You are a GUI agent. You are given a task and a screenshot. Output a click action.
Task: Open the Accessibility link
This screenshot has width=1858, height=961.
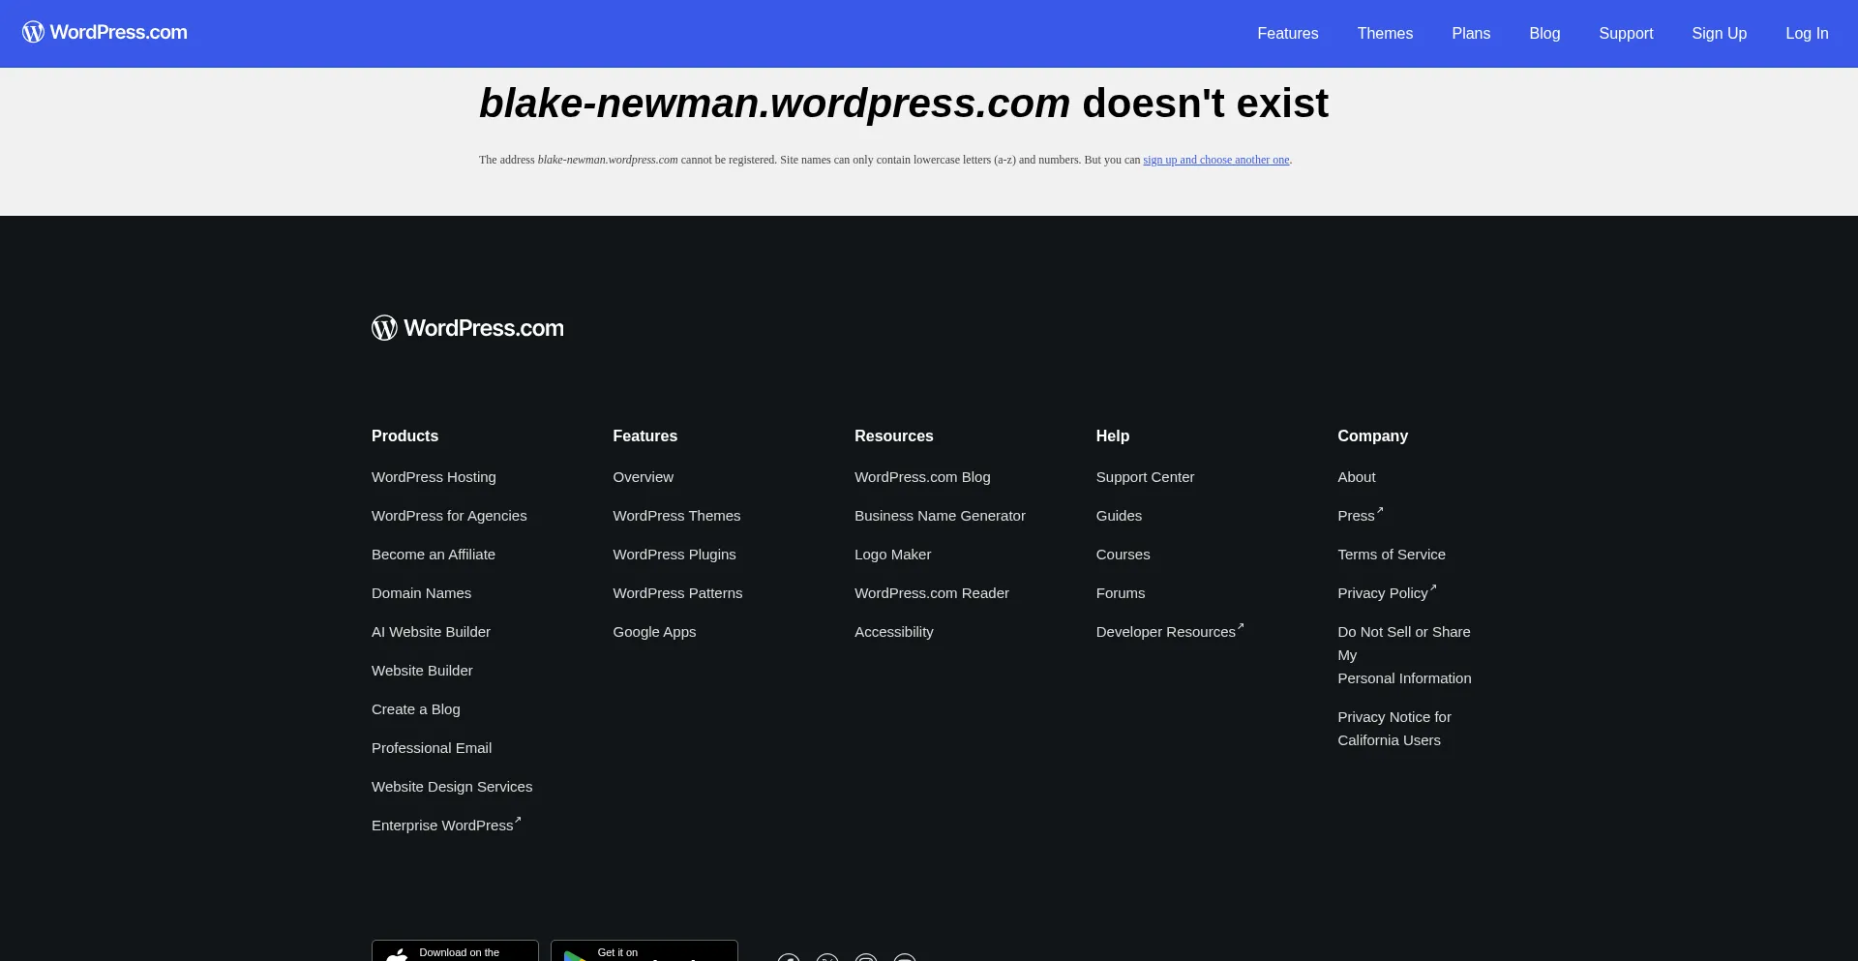pyautogui.click(x=893, y=632)
